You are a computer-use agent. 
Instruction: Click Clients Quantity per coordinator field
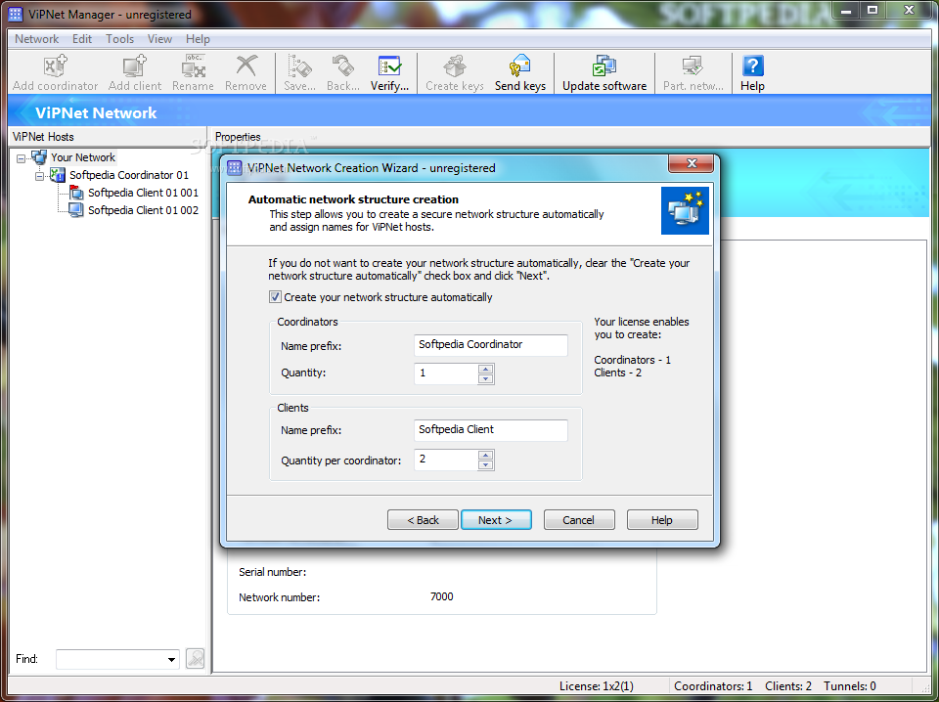tap(446, 461)
